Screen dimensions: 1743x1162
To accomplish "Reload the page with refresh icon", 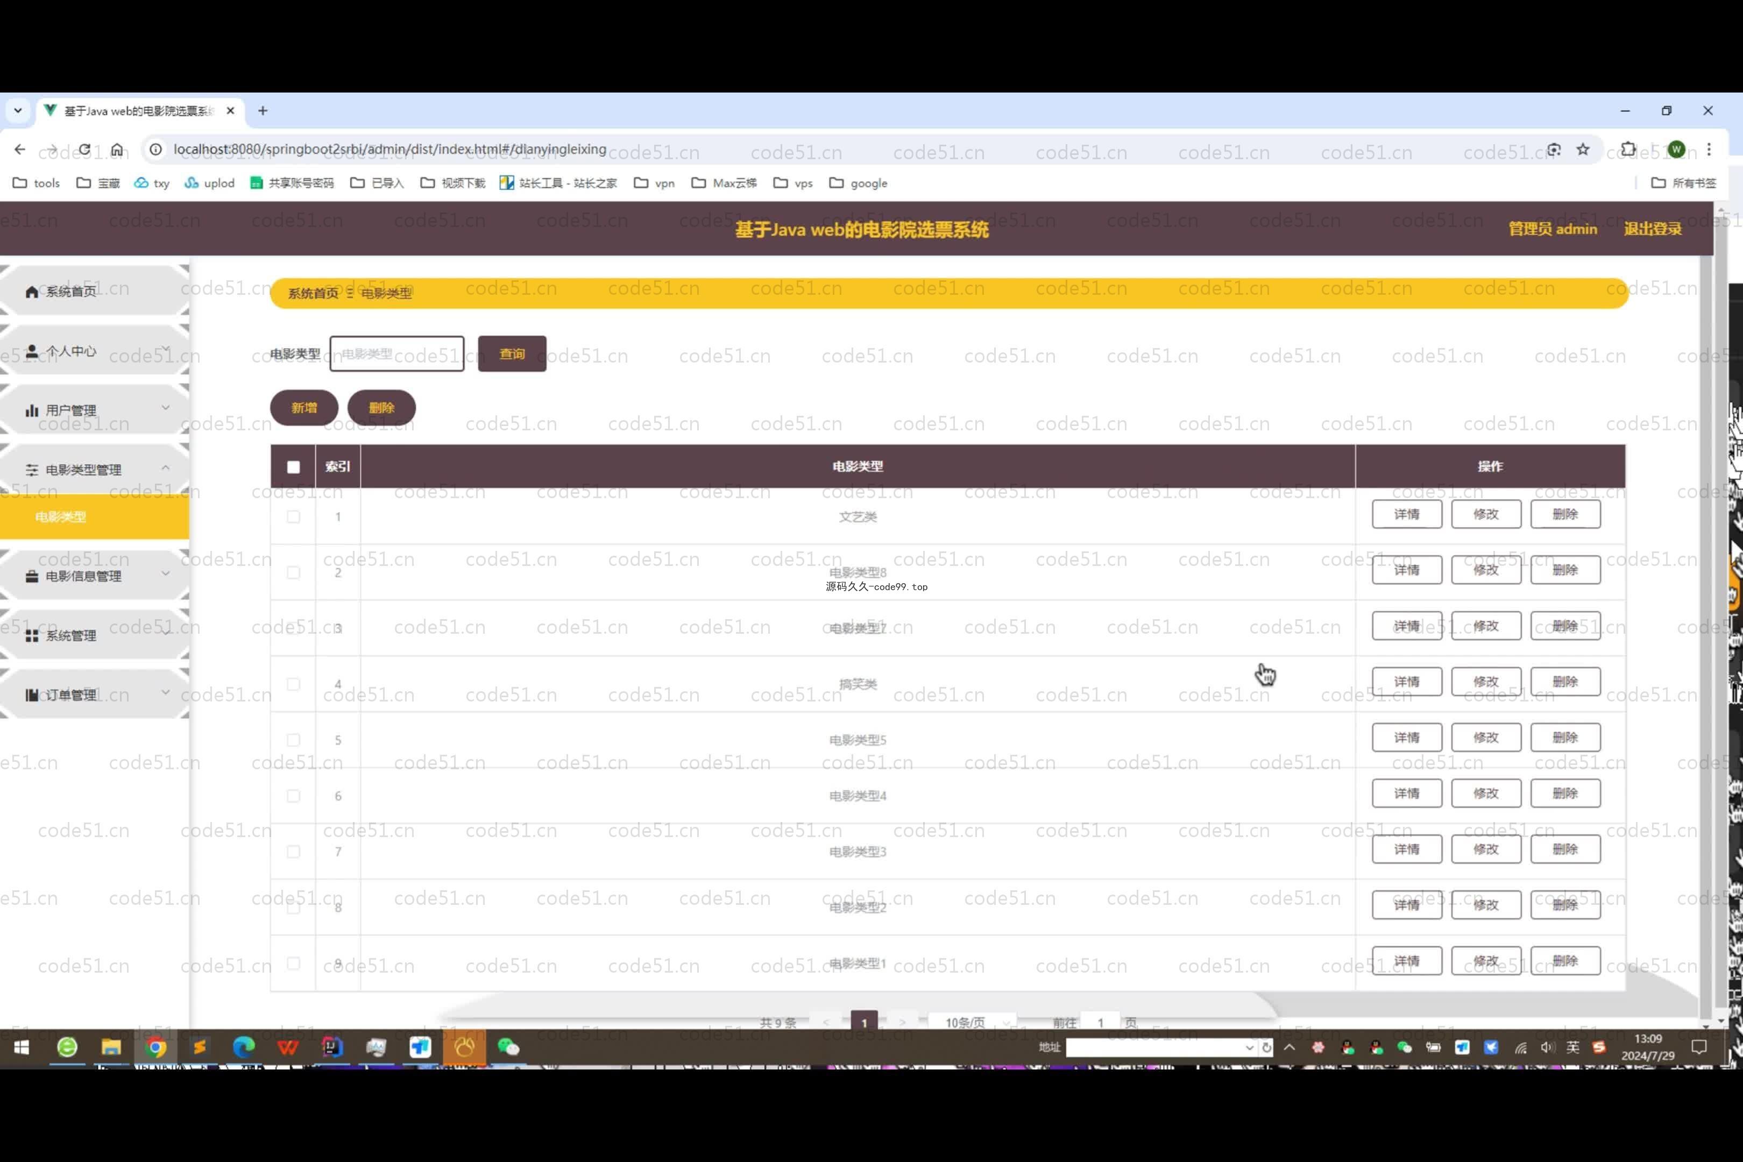I will [84, 150].
